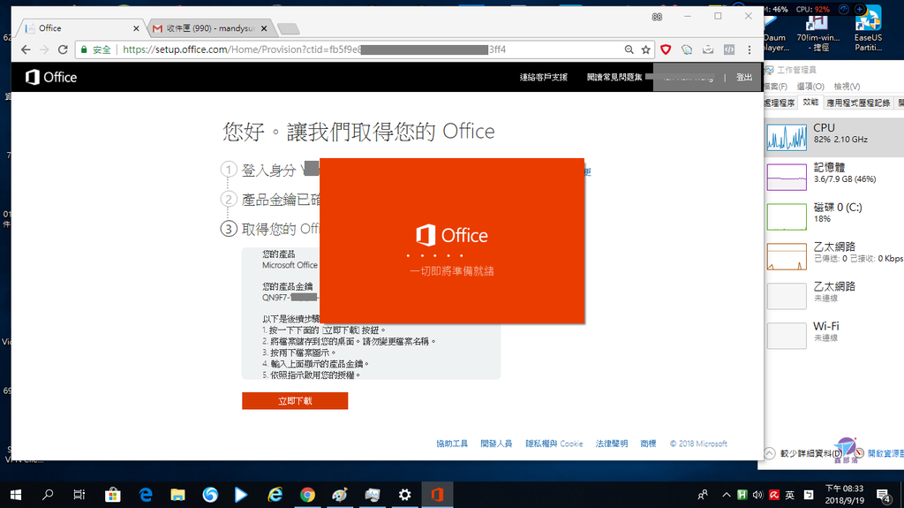Viewport: 904px width, 508px height.
Task: Open a new browser tab
Action: 288,28
